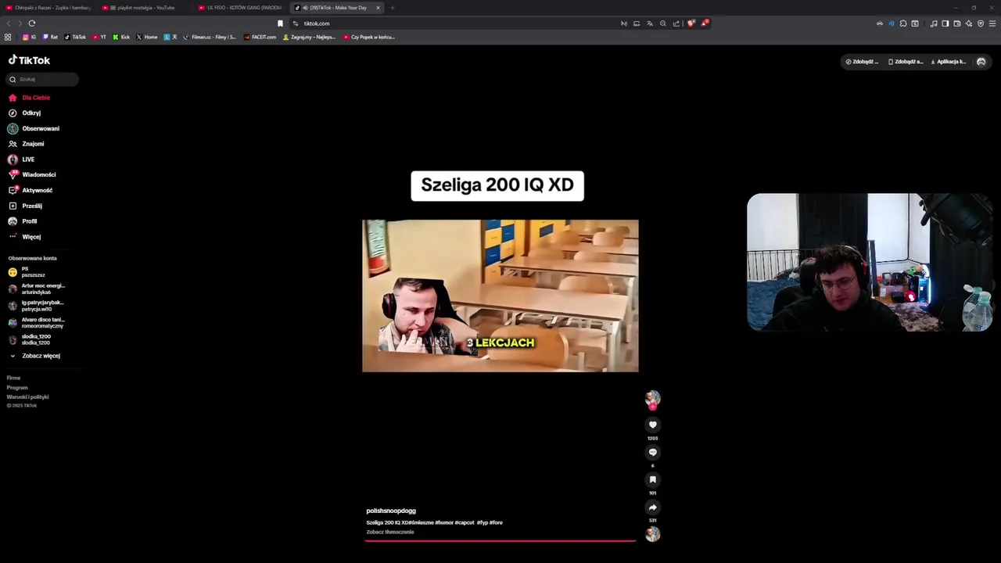Save video with the bookmark icon
Screen dimensions: 1001x563
652,479
